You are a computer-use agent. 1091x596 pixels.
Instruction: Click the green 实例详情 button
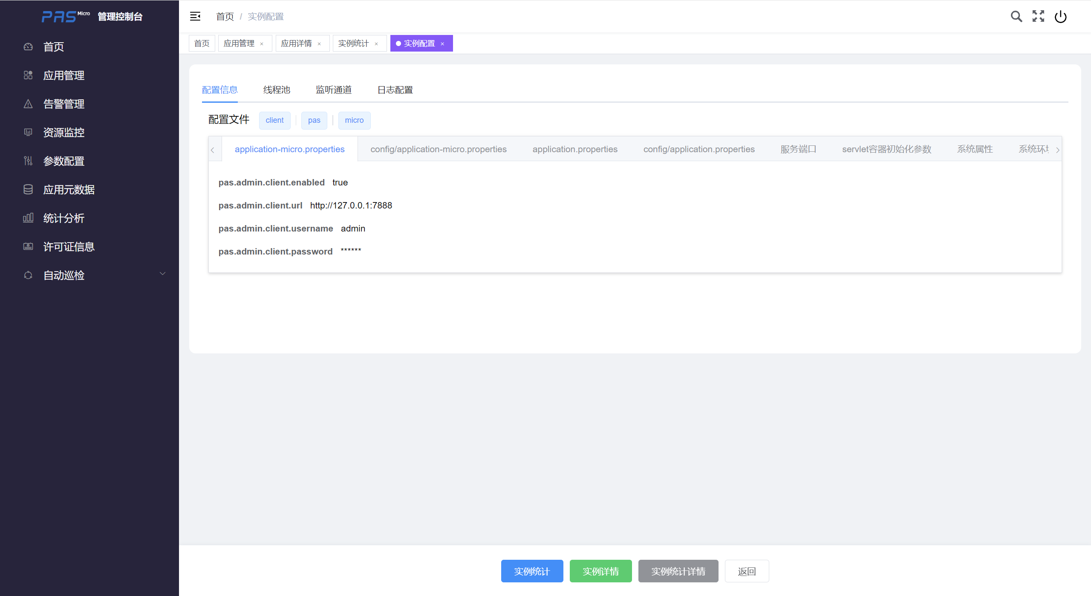pos(600,571)
